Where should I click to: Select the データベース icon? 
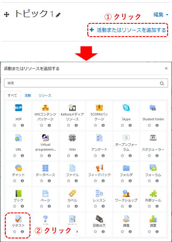[x=45, y=168]
